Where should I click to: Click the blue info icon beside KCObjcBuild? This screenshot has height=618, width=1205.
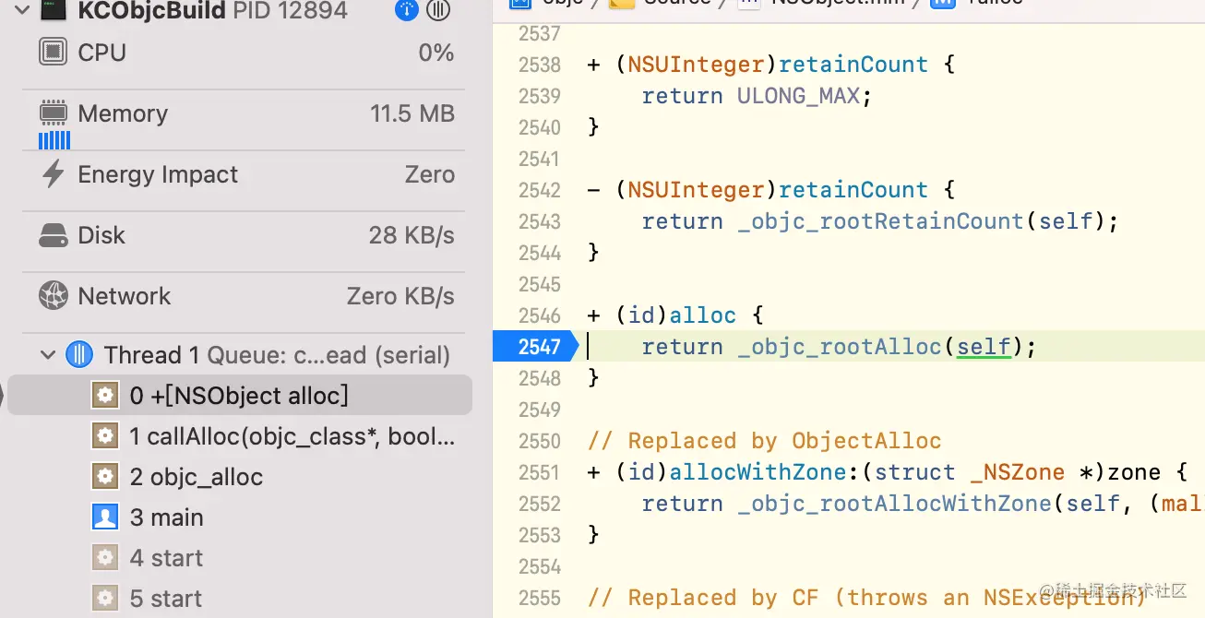(406, 10)
